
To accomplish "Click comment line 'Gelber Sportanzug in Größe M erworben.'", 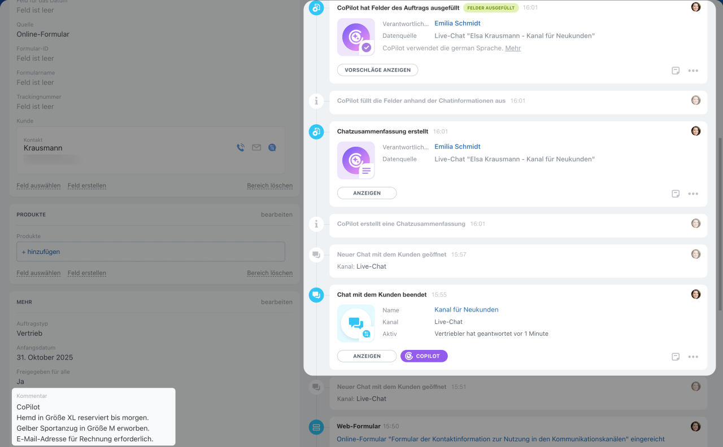I will [83, 428].
